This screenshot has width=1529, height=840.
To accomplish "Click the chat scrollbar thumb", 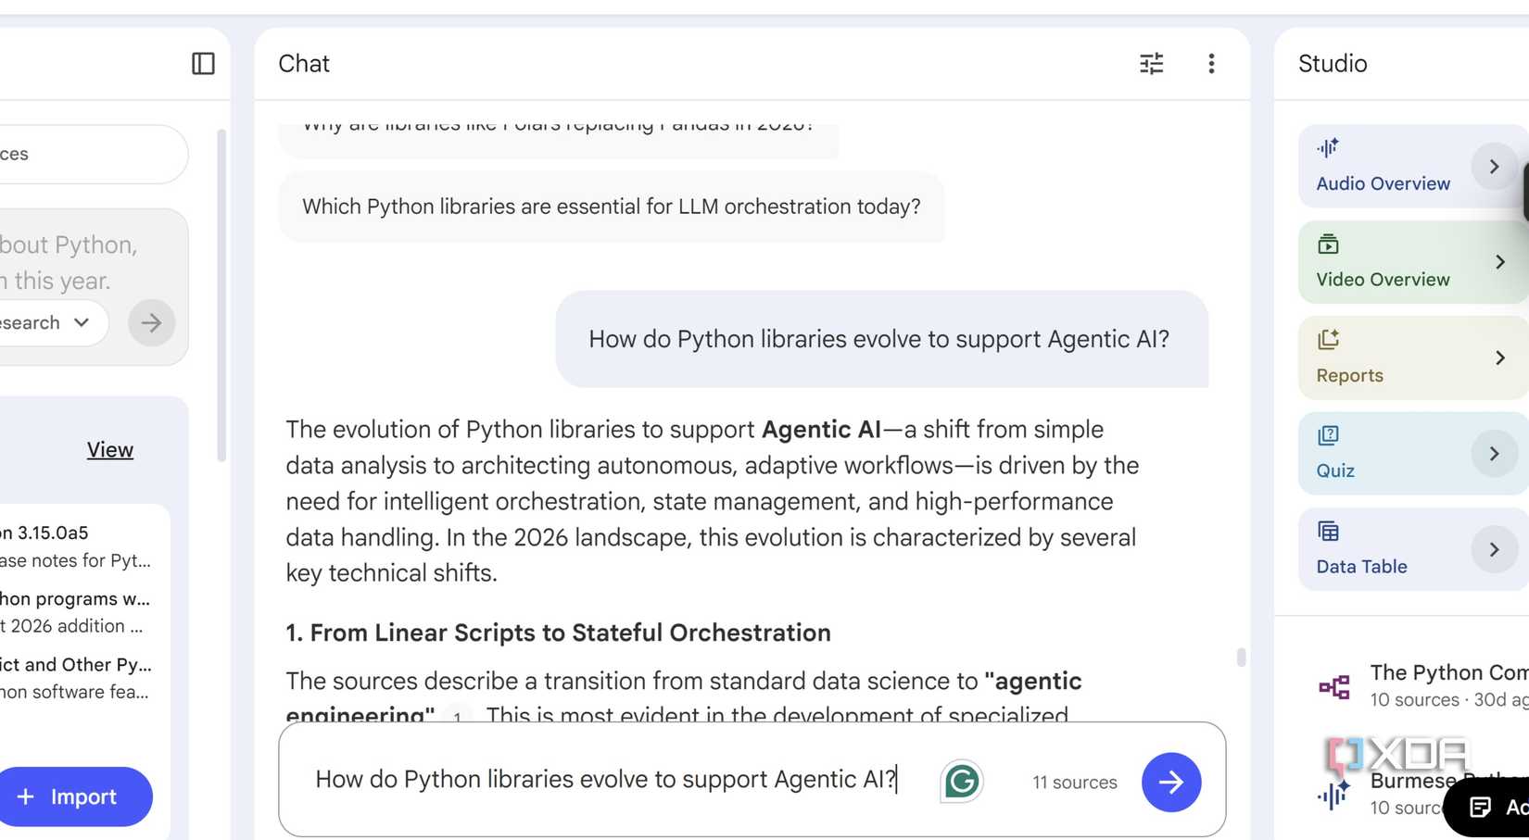I will coord(1241,657).
